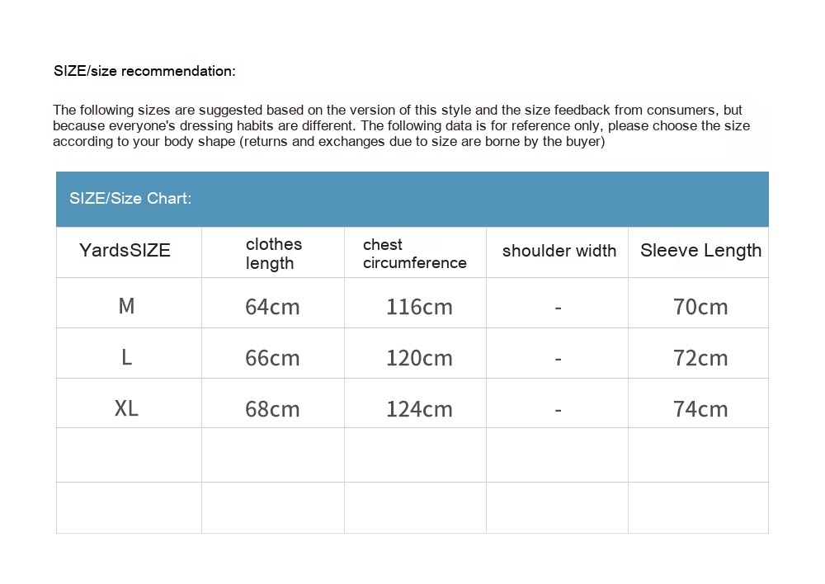Click the "Sleeve Length" column header
Screen dimensions: 825x584
coord(700,251)
